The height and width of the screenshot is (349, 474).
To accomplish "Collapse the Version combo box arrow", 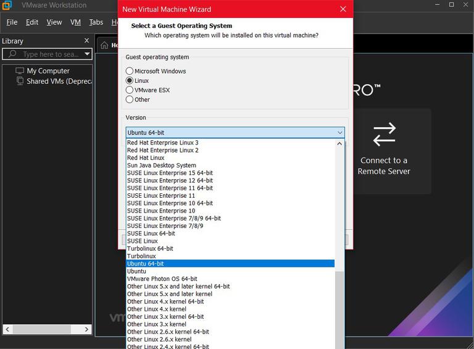I will coord(340,132).
